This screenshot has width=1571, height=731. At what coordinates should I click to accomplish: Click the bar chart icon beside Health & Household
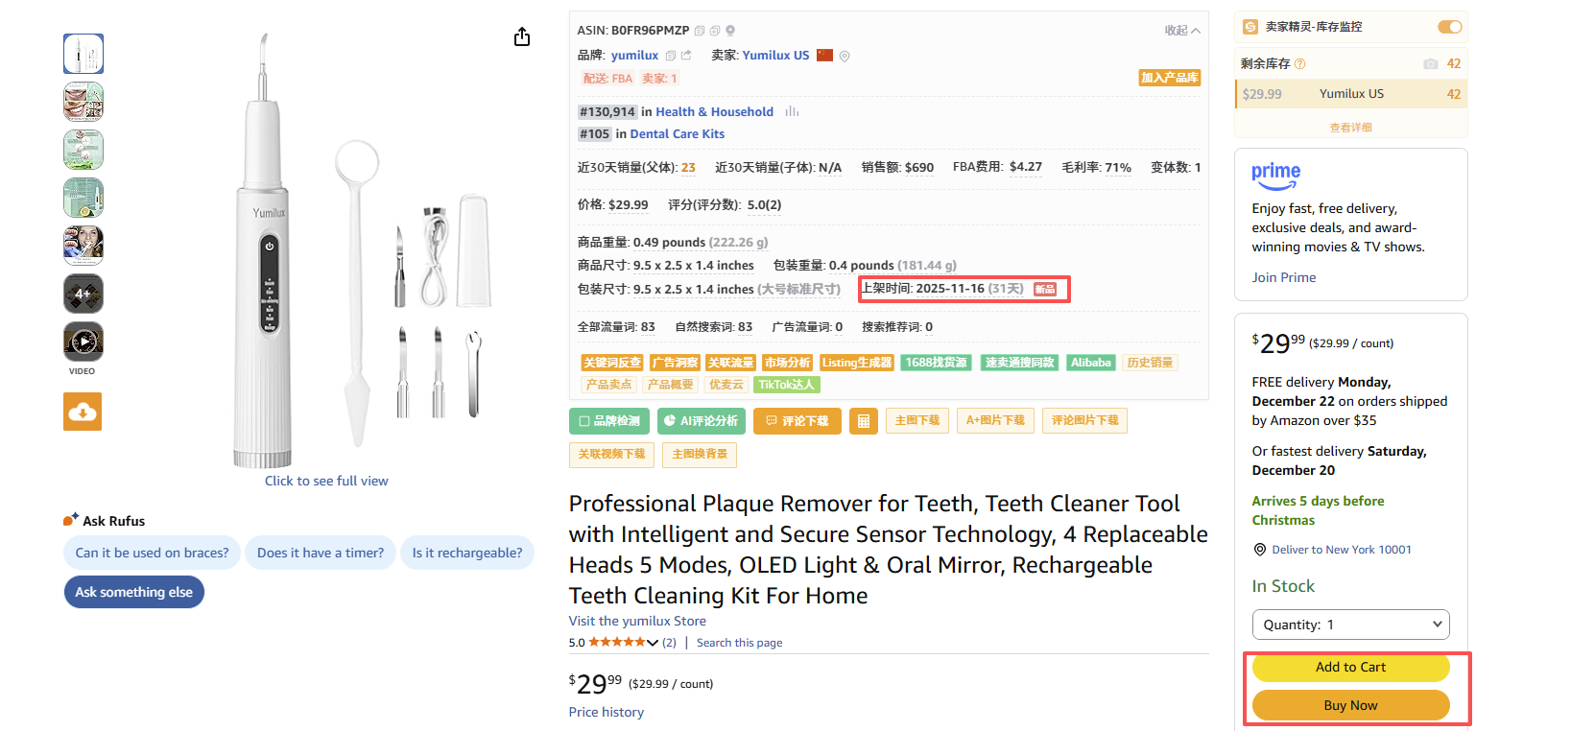tap(792, 112)
